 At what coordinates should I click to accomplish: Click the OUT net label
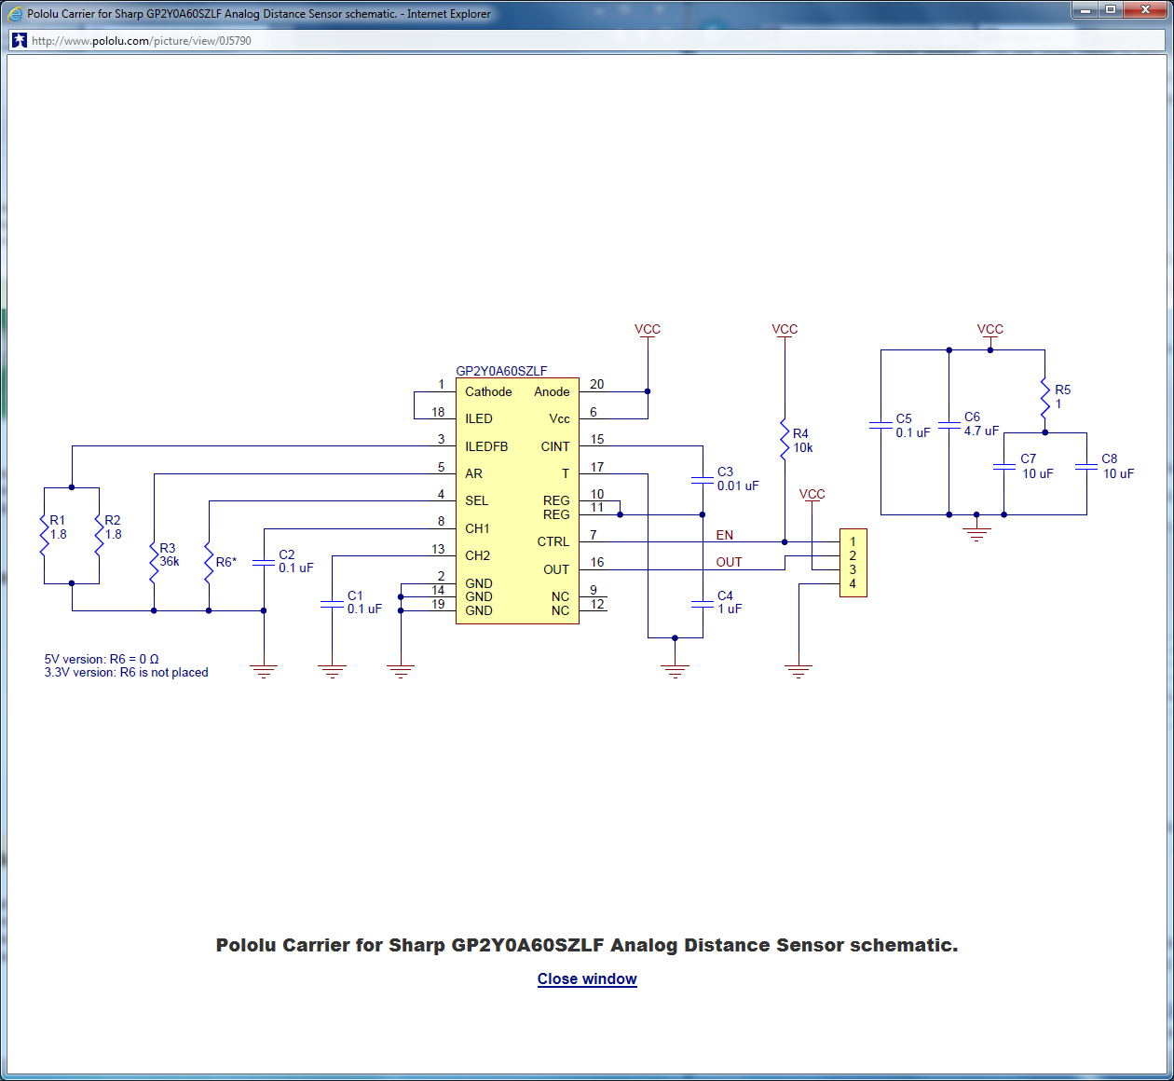point(729,562)
